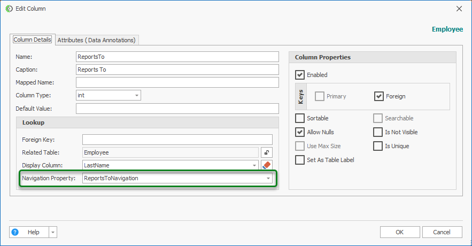Open the Column Type dropdown
Image resolution: width=472 pixels, height=246 pixels.
(x=137, y=95)
